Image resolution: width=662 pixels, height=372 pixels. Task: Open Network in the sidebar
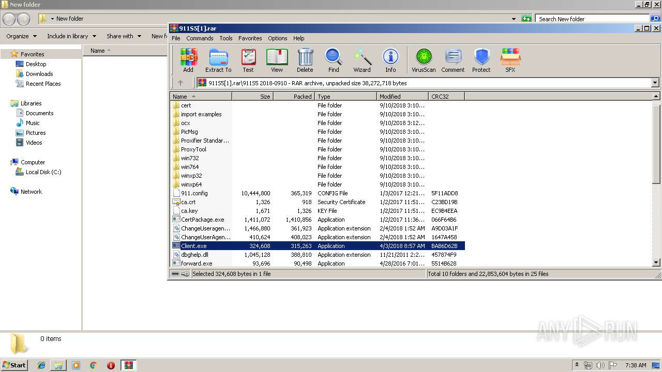[x=31, y=192]
